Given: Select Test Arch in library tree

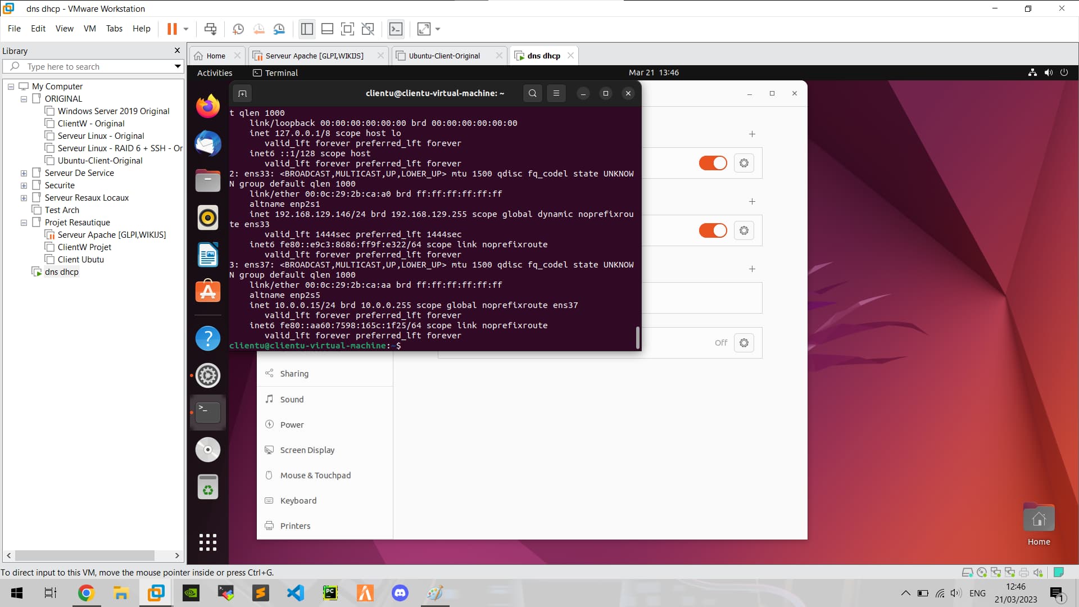Looking at the screenshot, I should 62,210.
